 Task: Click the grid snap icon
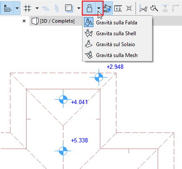pos(27,8)
